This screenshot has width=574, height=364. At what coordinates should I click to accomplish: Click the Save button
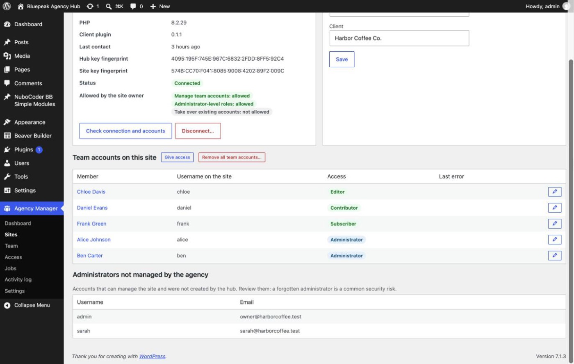(x=342, y=59)
